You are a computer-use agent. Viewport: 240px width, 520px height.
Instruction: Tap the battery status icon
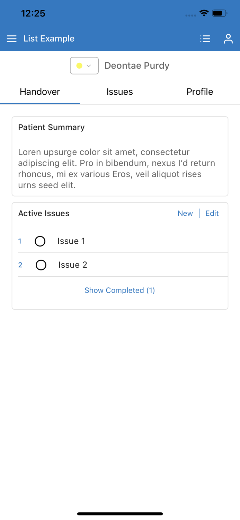(x=220, y=14)
